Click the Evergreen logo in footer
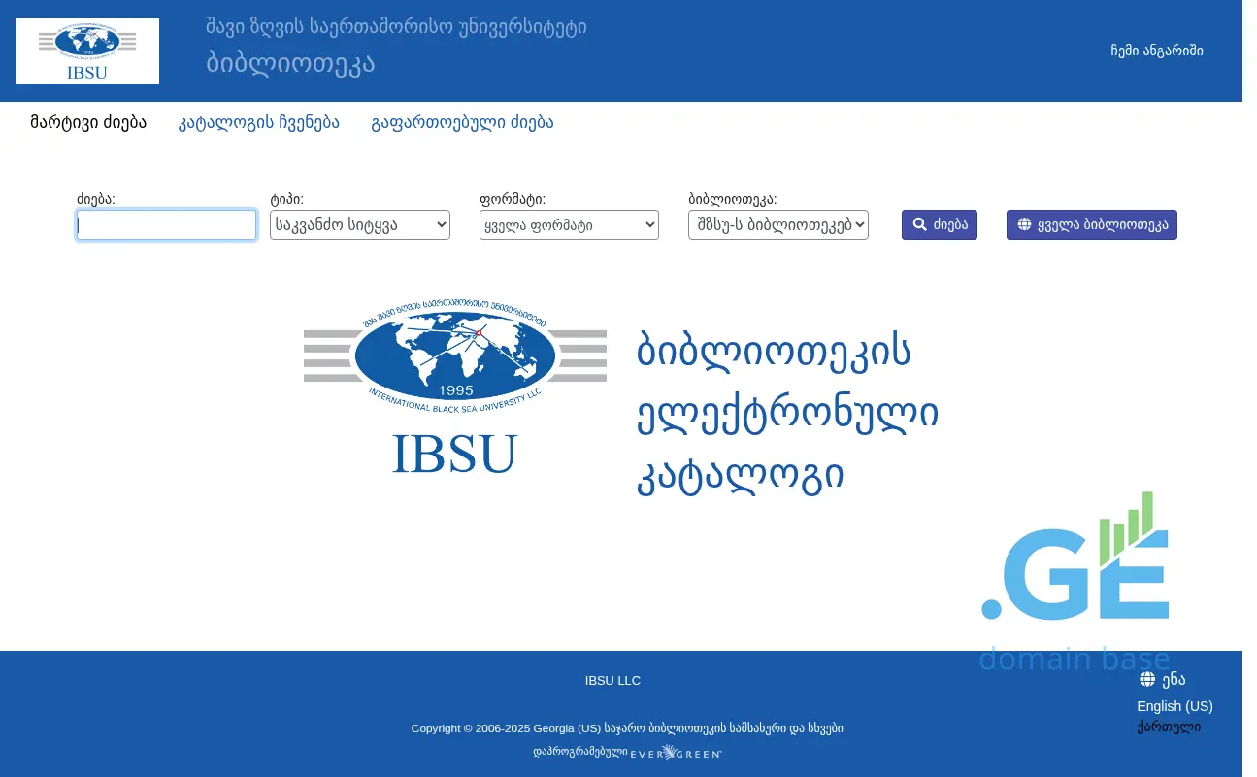This screenshot has height=777, width=1257. pos(677,753)
